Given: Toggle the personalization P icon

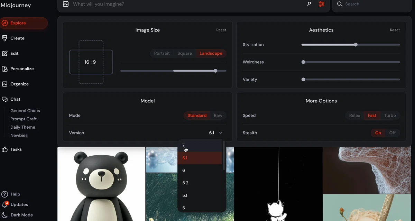Looking at the screenshot, I should [x=309, y=4].
